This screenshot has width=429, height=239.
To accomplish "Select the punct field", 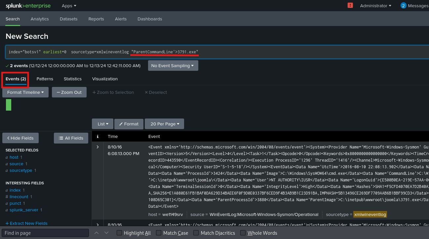I will (15, 203).
